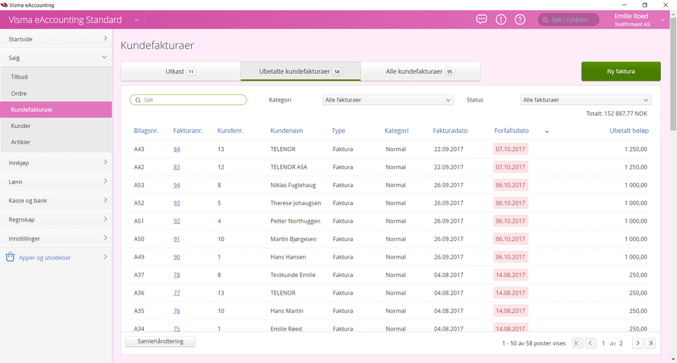Click the Samlehåndtering button

click(x=161, y=341)
